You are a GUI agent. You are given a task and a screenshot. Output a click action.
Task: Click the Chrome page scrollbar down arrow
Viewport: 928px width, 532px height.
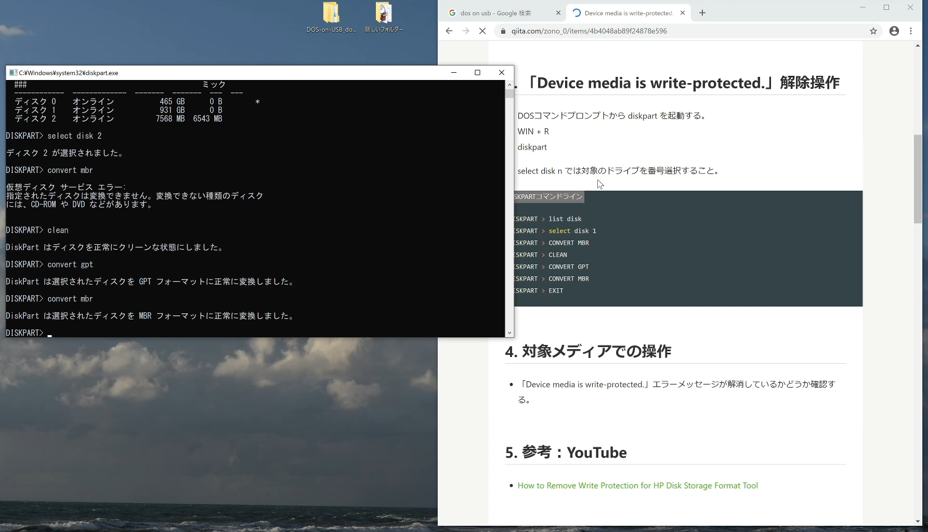(918, 522)
